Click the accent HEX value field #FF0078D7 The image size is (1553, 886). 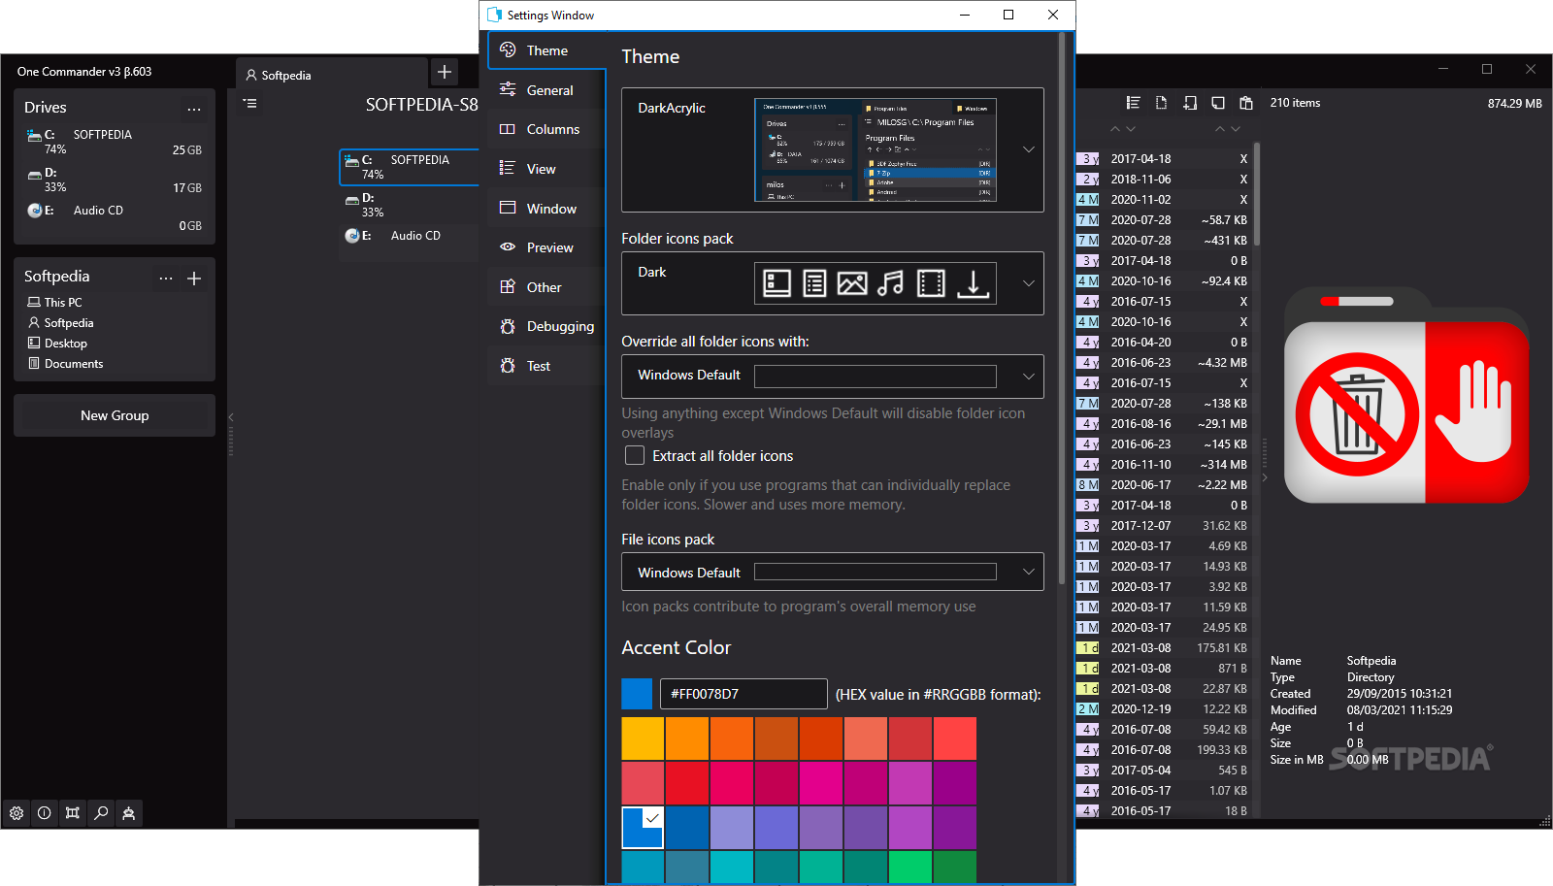[743, 694]
